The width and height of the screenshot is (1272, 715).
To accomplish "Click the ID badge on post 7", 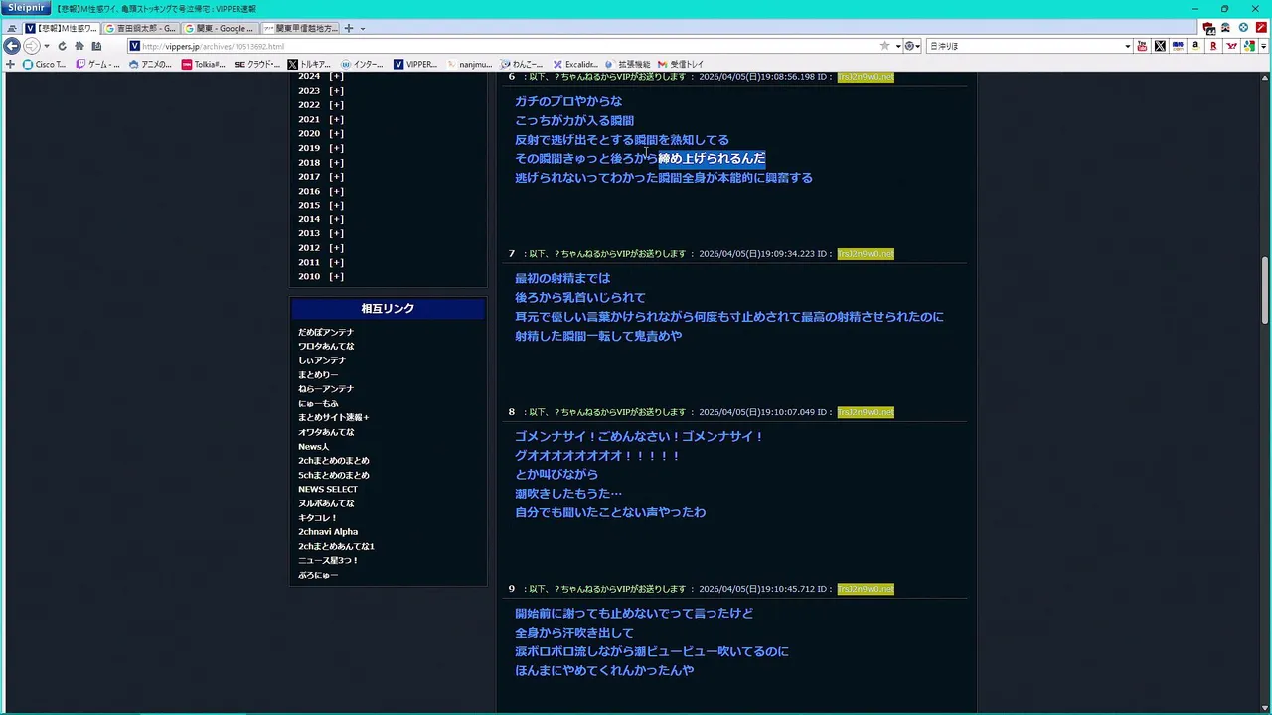I will (866, 254).
